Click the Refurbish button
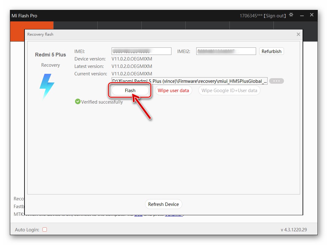This screenshot has height=245, width=328. pos(271,51)
